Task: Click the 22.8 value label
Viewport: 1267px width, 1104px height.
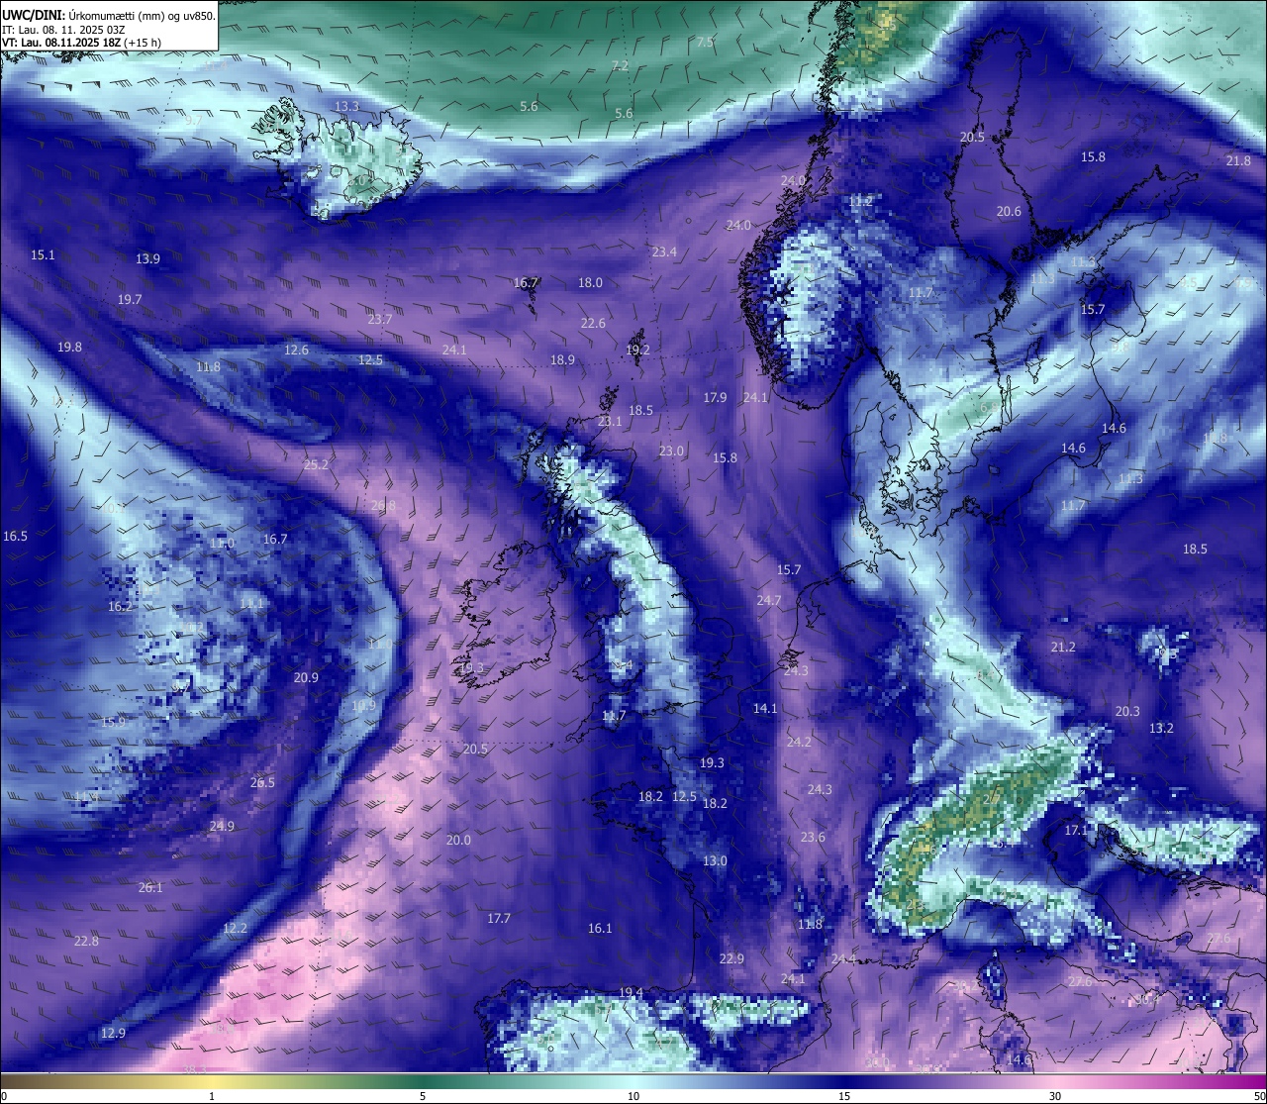Action: click(86, 941)
